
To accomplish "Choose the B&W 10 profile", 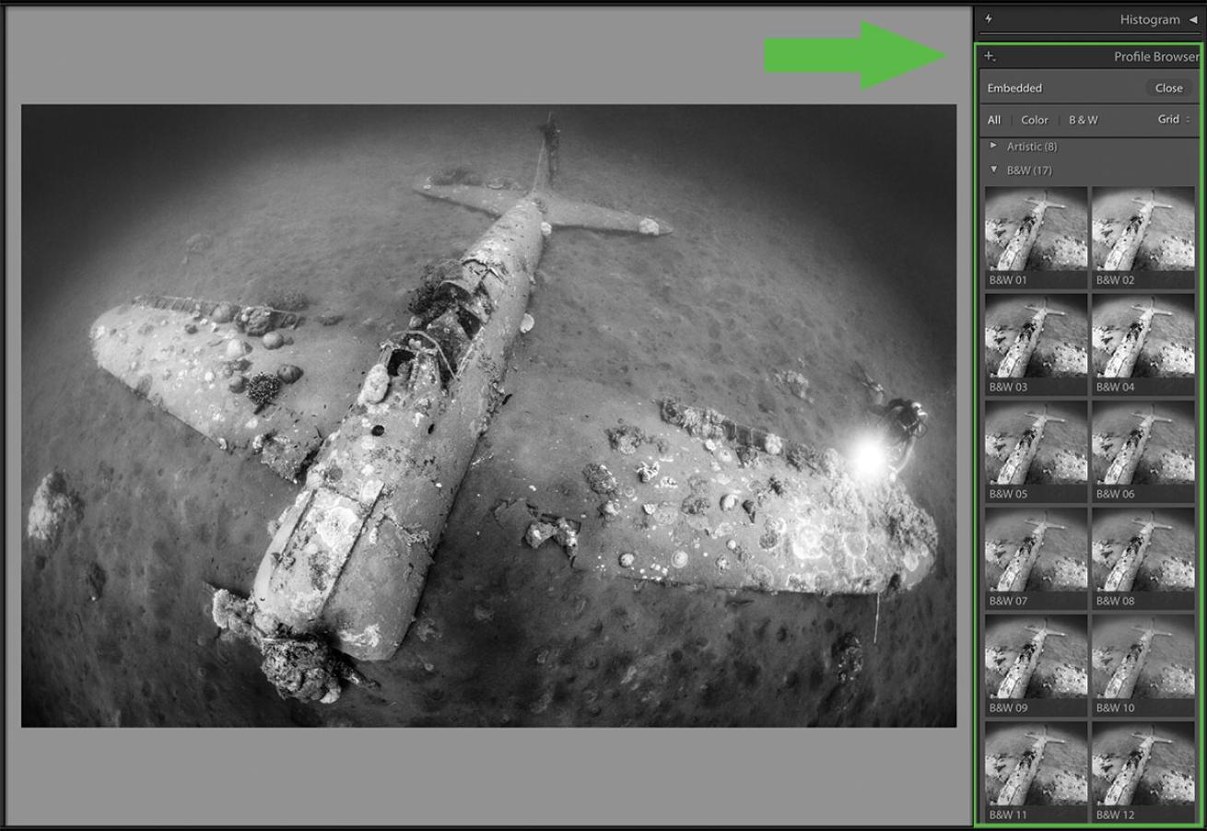I will pos(1143,657).
